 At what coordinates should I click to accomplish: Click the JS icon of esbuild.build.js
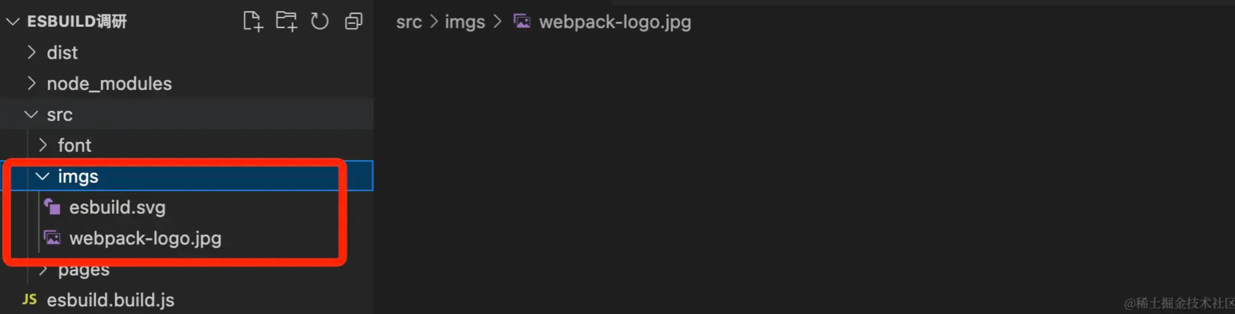(30, 300)
